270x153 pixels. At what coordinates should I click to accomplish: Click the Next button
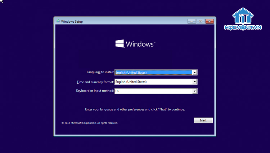coord(203,120)
